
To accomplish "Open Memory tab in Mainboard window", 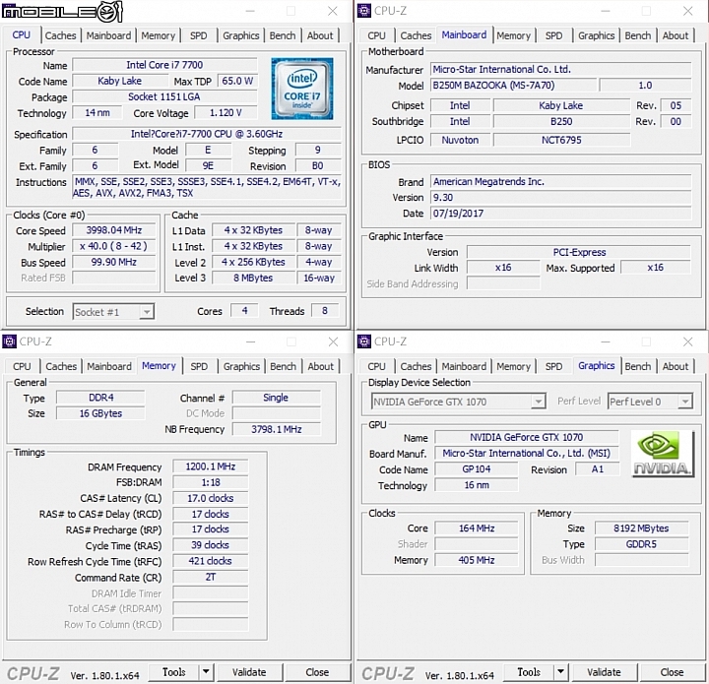I will point(514,35).
